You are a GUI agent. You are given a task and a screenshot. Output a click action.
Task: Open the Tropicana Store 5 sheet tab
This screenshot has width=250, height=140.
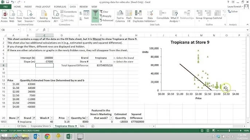(41, 126)
